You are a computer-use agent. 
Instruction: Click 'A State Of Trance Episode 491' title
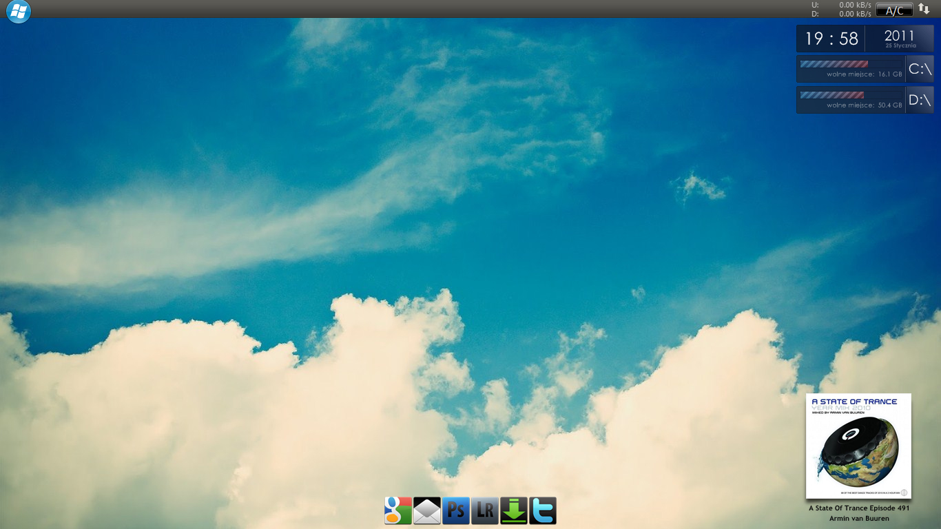[859, 508]
